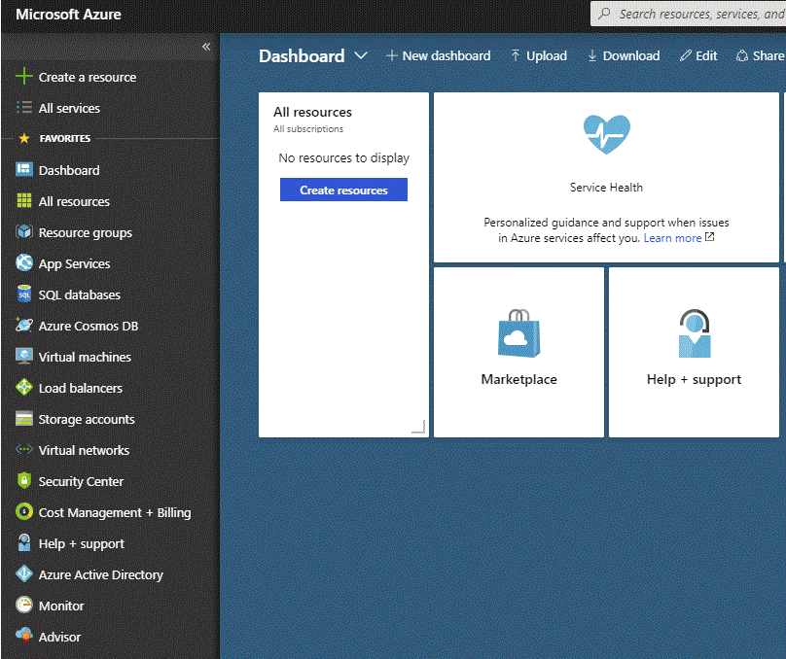Screen dimensions: 786x659
Task: Click Edit in the dashboard toolbar
Action: [698, 55]
